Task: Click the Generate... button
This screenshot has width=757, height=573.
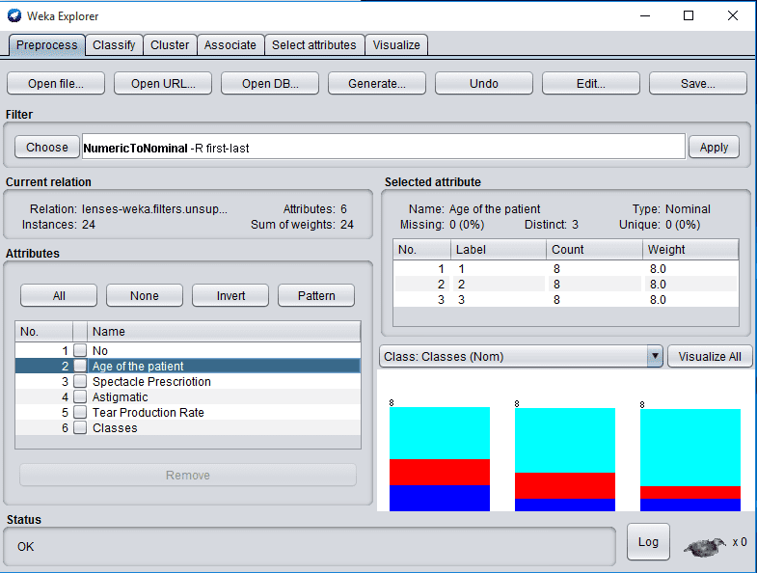Action: click(x=377, y=84)
